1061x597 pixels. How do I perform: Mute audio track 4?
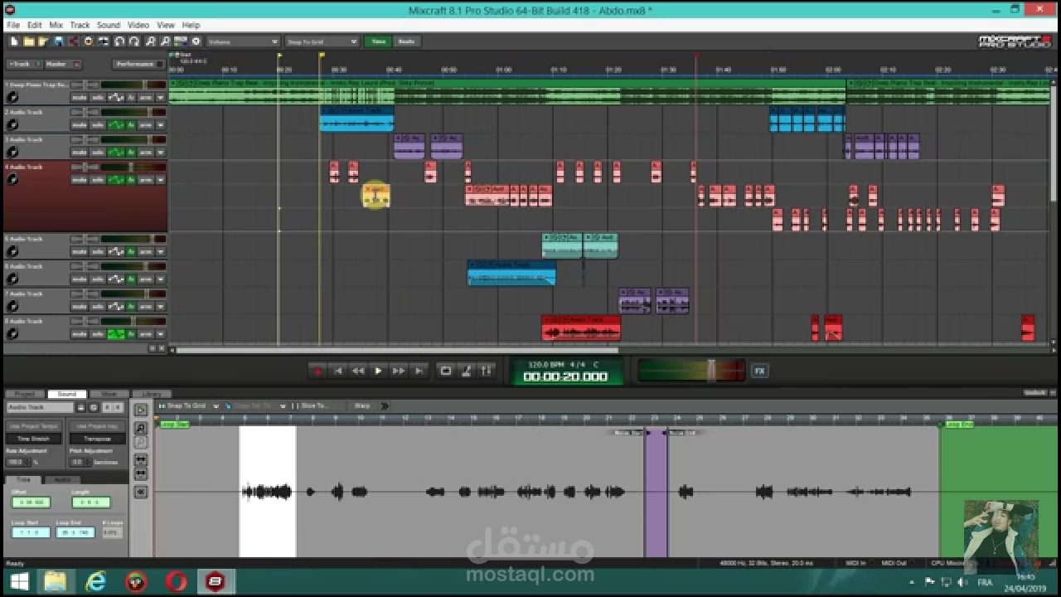point(79,180)
